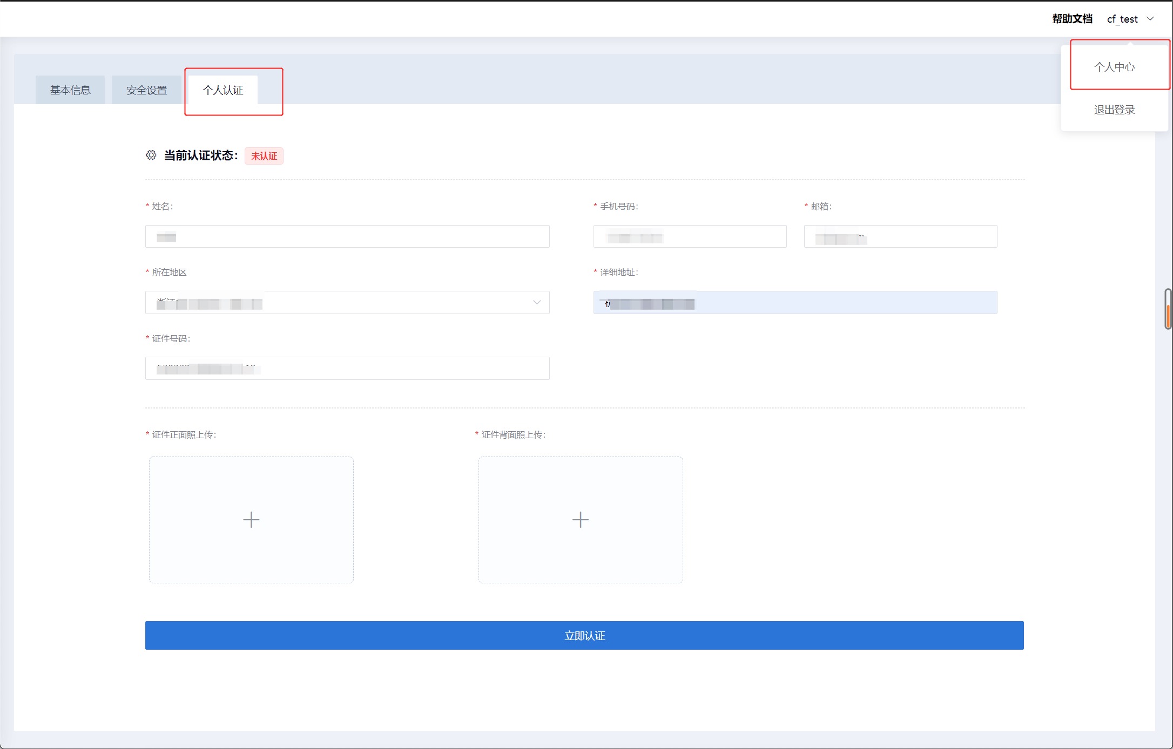Screen dimensions: 1173x749
Task: Choose 个人中心 from the user menu
Action: 1114,67
